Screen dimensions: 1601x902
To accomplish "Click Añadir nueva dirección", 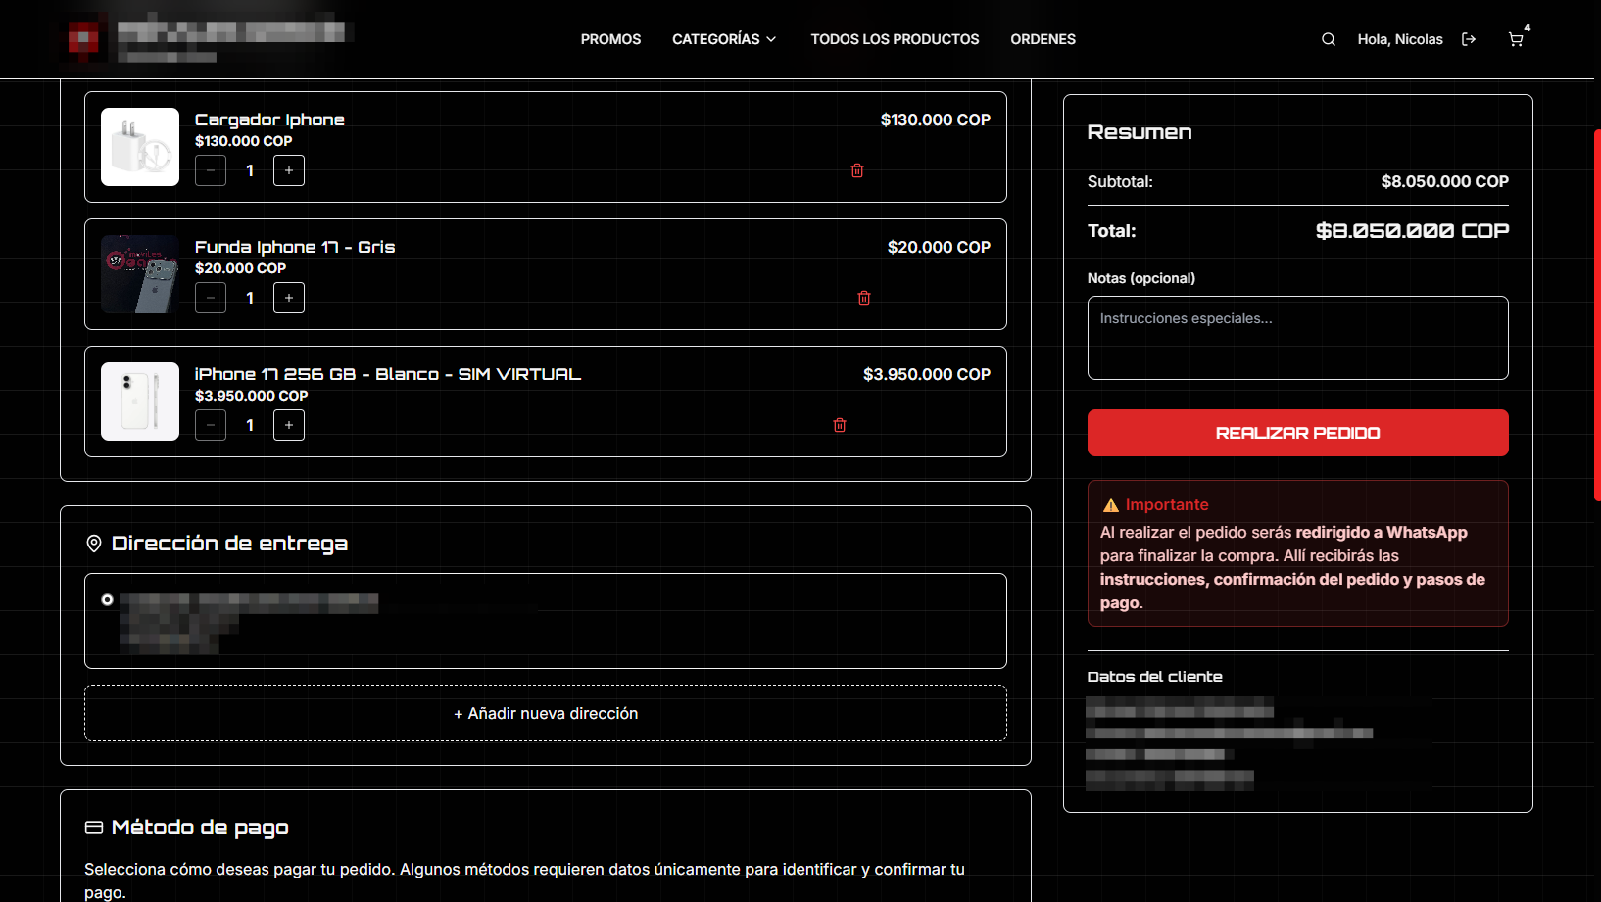I will click(x=546, y=713).
